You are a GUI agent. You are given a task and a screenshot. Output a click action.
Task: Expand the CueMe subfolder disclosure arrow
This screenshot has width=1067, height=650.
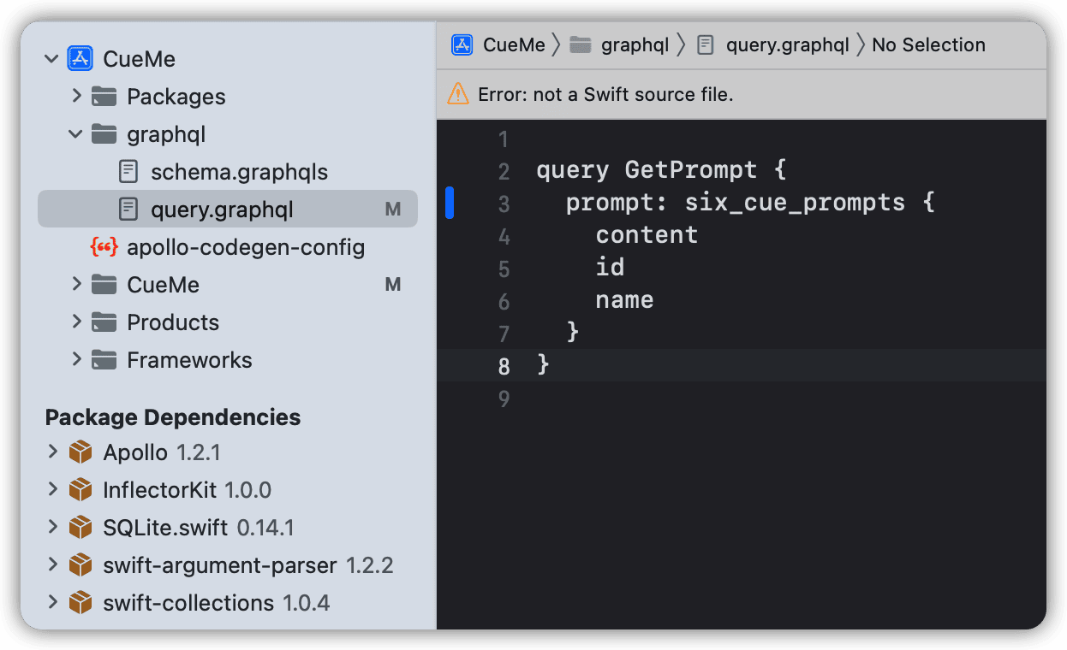pyautogui.click(x=76, y=284)
